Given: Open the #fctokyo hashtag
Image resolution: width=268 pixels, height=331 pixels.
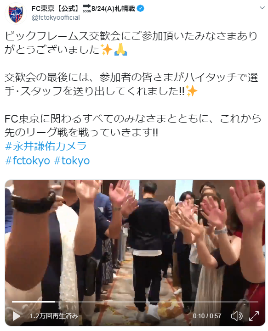Looking at the screenshot, I should click(28, 161).
